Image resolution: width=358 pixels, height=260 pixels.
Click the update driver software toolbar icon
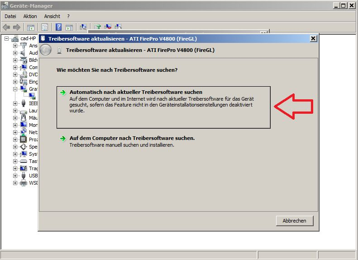97,28
